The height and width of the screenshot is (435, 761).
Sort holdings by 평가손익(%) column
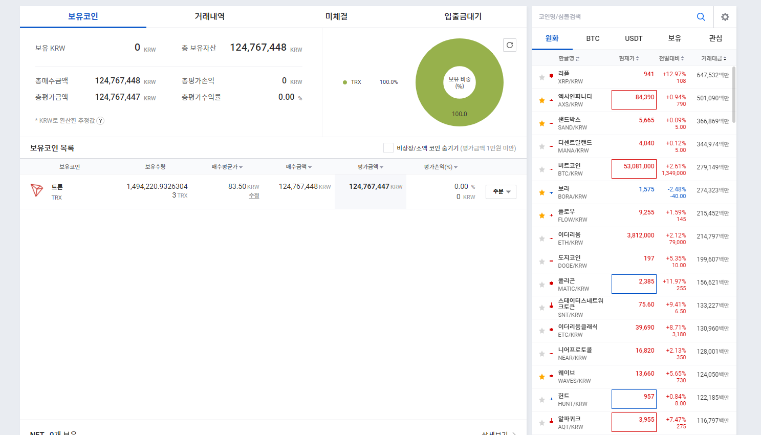tap(441, 167)
